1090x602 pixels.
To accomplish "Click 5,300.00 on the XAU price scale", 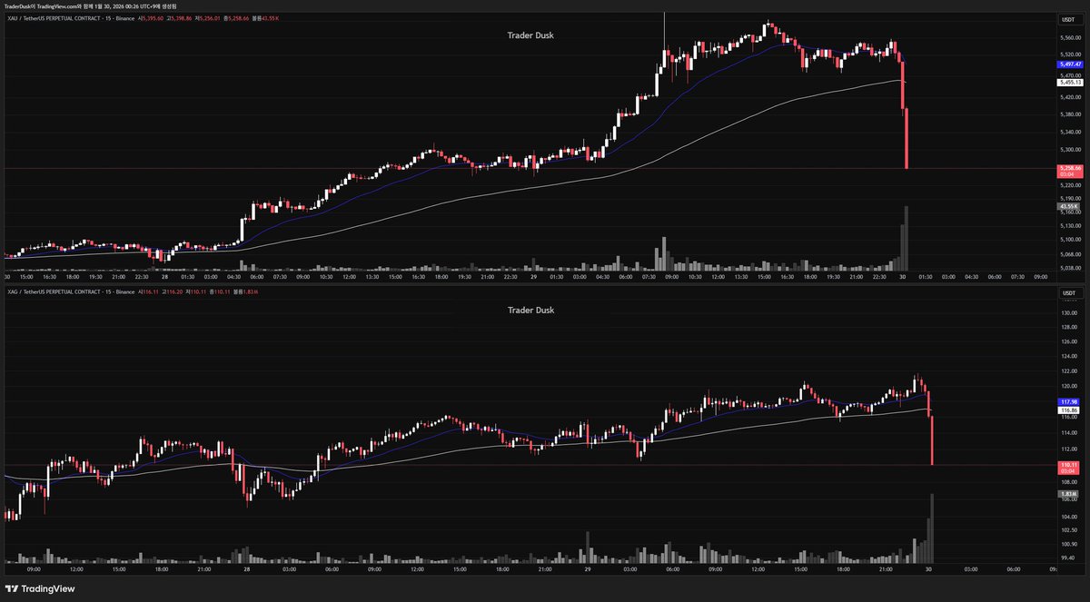I will [x=1069, y=150].
